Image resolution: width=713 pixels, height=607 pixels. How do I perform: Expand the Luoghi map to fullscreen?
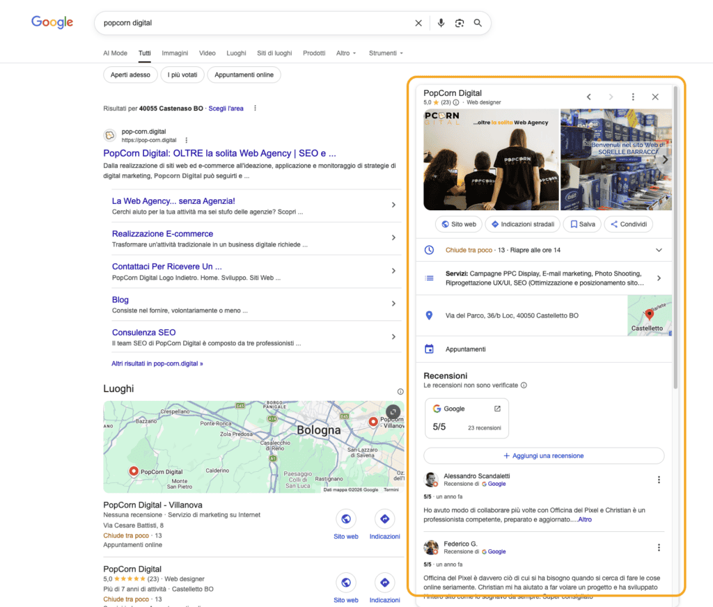tap(393, 411)
